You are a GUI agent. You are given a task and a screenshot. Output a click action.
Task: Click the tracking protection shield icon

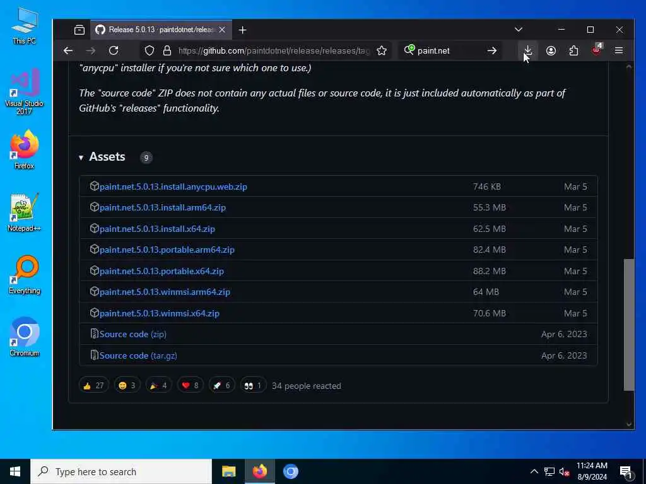(x=149, y=50)
